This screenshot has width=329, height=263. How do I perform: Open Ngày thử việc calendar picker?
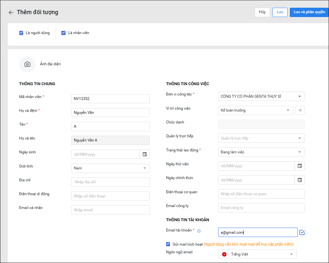click(x=299, y=166)
